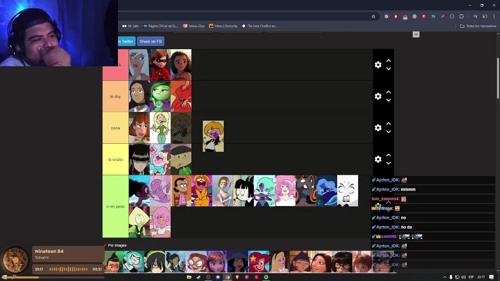Open the Chrome extensions puzzle menu

tap(462, 16)
